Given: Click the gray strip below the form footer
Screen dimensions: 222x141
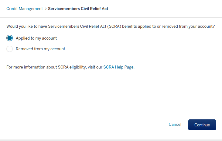Looking at the screenshot, I should coord(111,140).
